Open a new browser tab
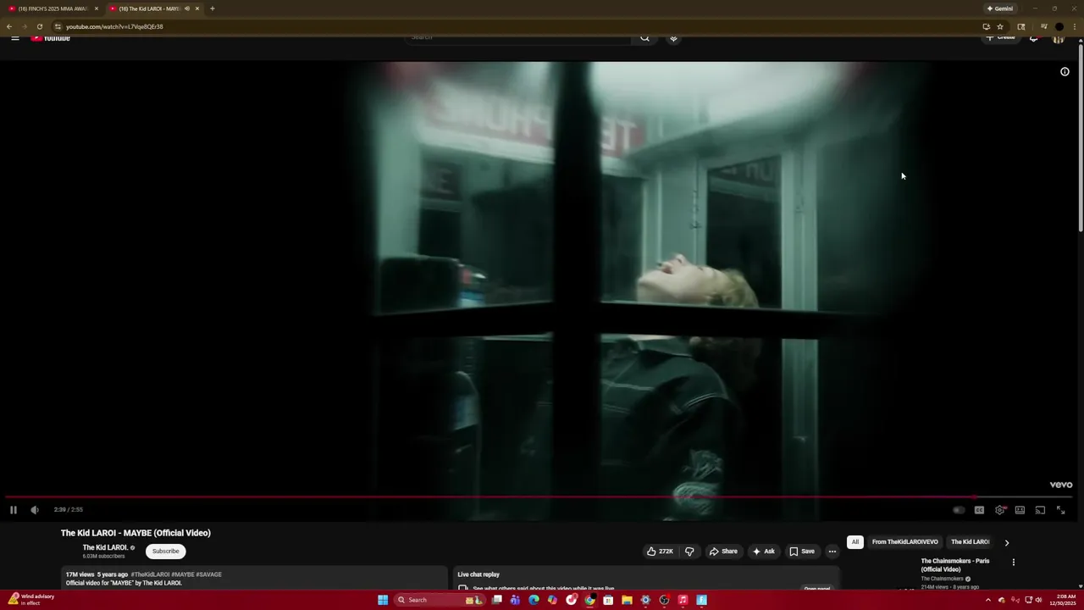This screenshot has width=1084, height=610. pyautogui.click(x=212, y=8)
